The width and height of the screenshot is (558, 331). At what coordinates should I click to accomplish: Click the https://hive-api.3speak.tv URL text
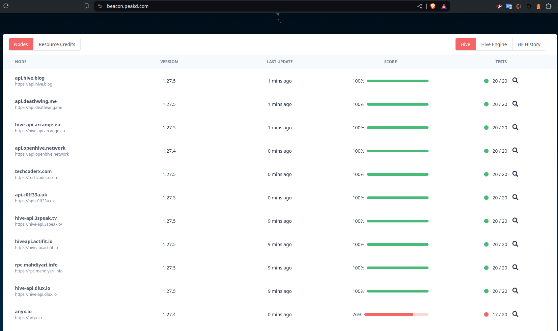[x=38, y=224]
